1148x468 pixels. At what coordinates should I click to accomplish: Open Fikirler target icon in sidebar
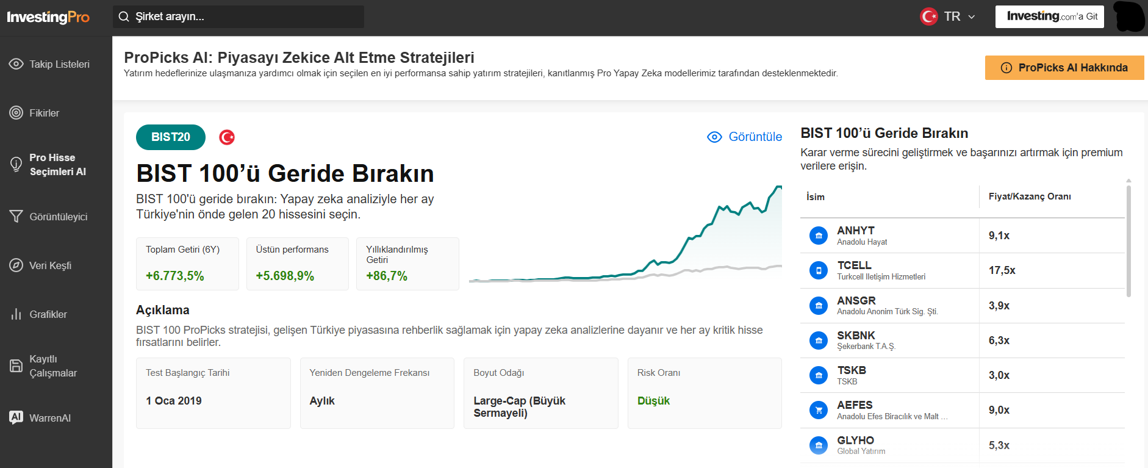click(x=16, y=113)
